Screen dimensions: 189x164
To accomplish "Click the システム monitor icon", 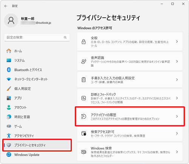I will click(9, 60).
